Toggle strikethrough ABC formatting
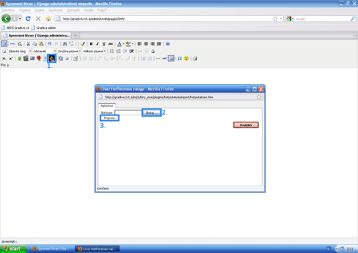This screenshot has height=253, width=358. click(x=111, y=44)
